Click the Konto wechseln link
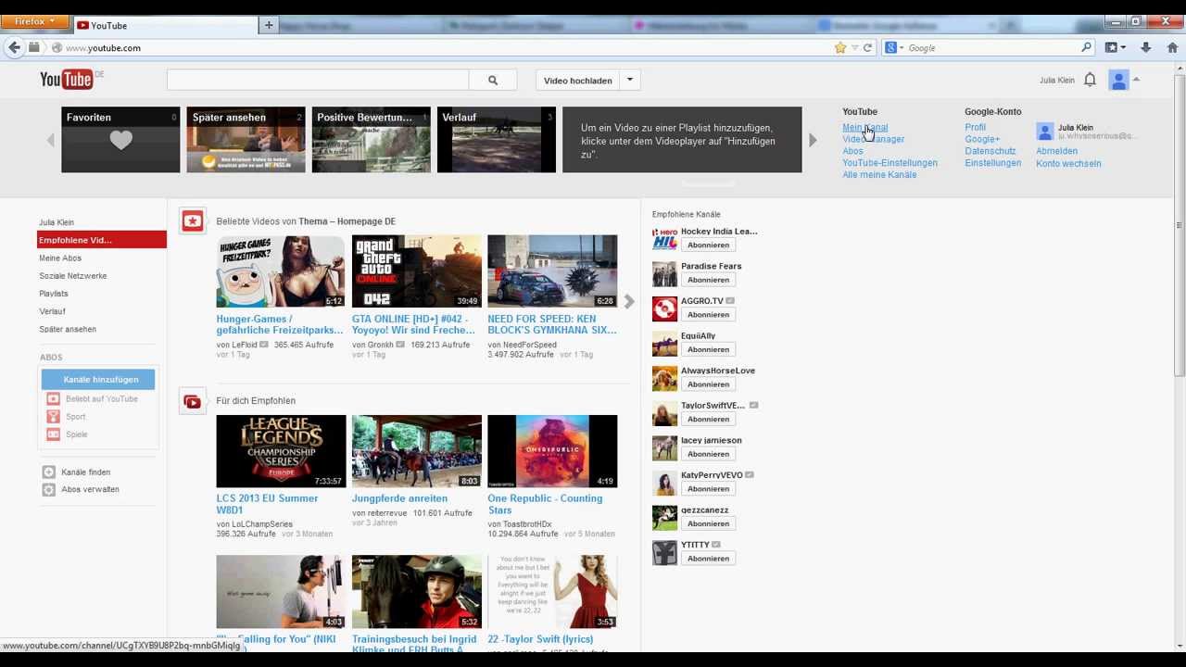This screenshot has width=1186, height=667. point(1068,164)
